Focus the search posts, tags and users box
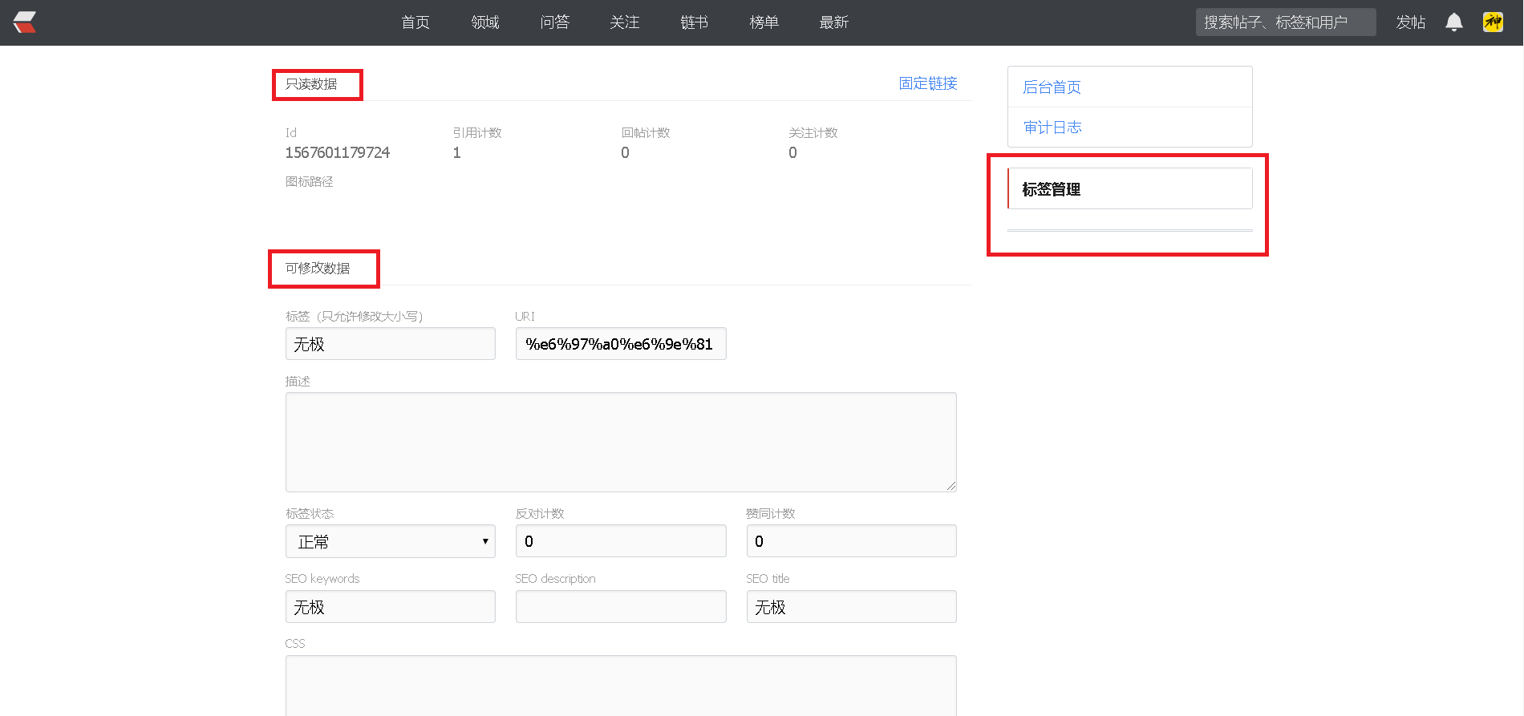The image size is (1524, 716). 1286,22
